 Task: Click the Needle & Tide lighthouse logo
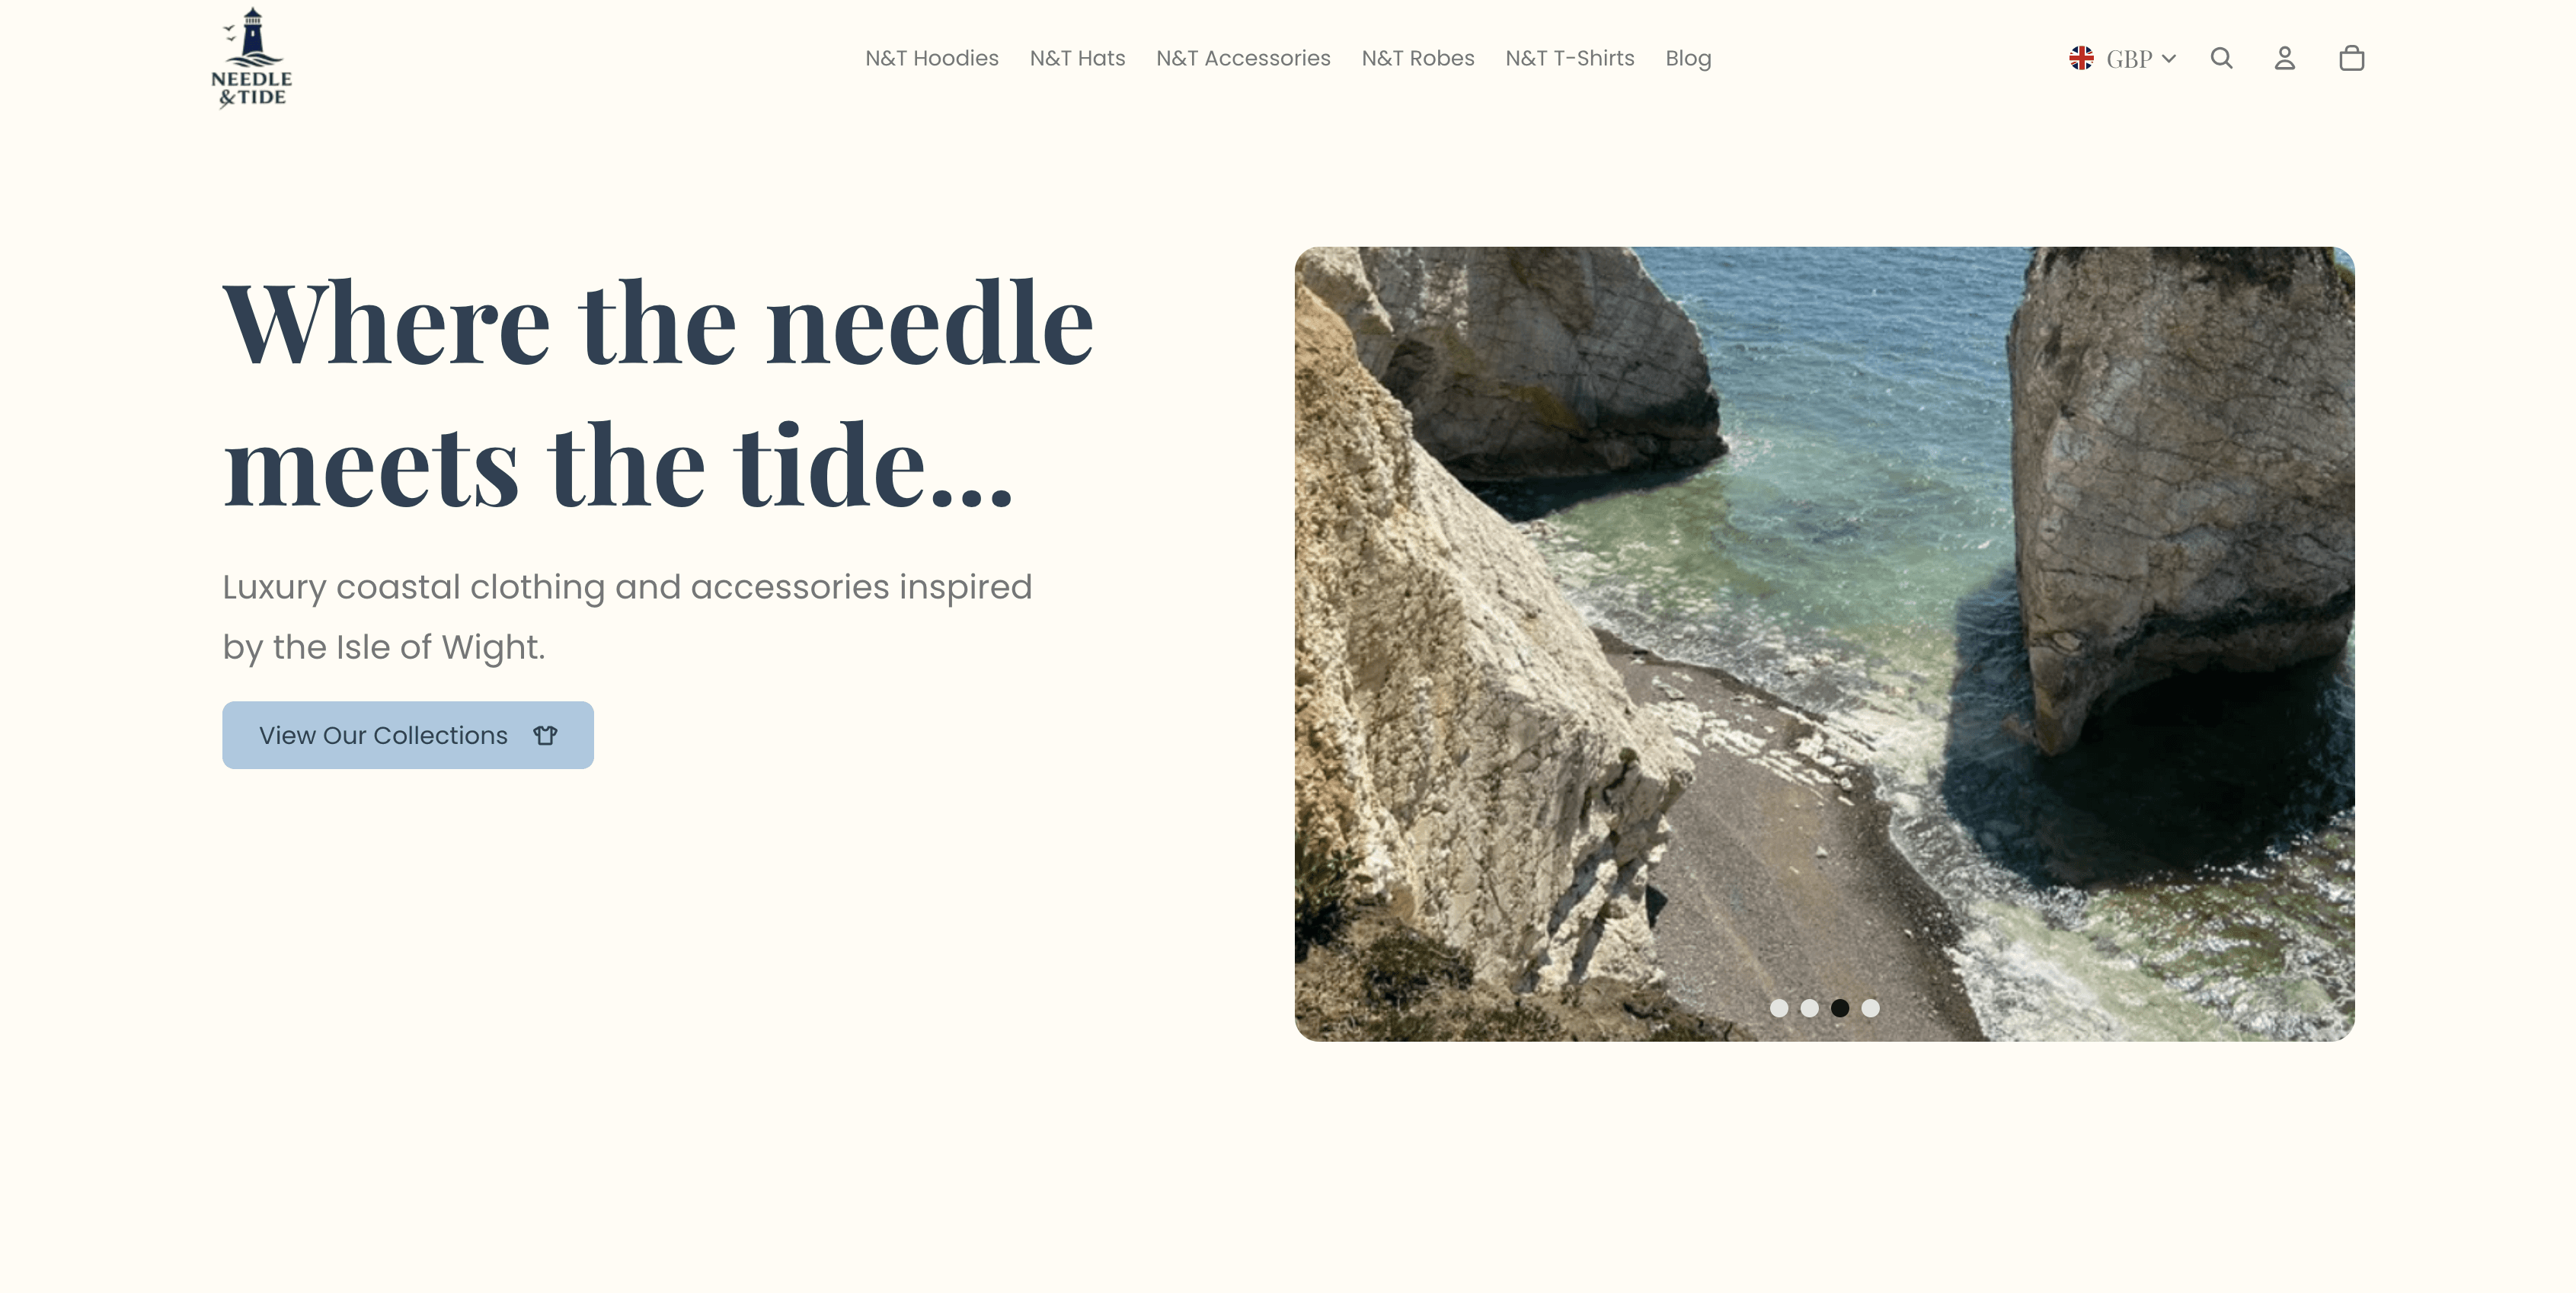tap(252, 58)
